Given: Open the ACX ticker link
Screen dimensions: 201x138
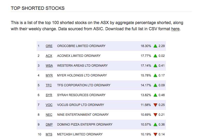Looking at the screenshot, I should pos(49,56).
